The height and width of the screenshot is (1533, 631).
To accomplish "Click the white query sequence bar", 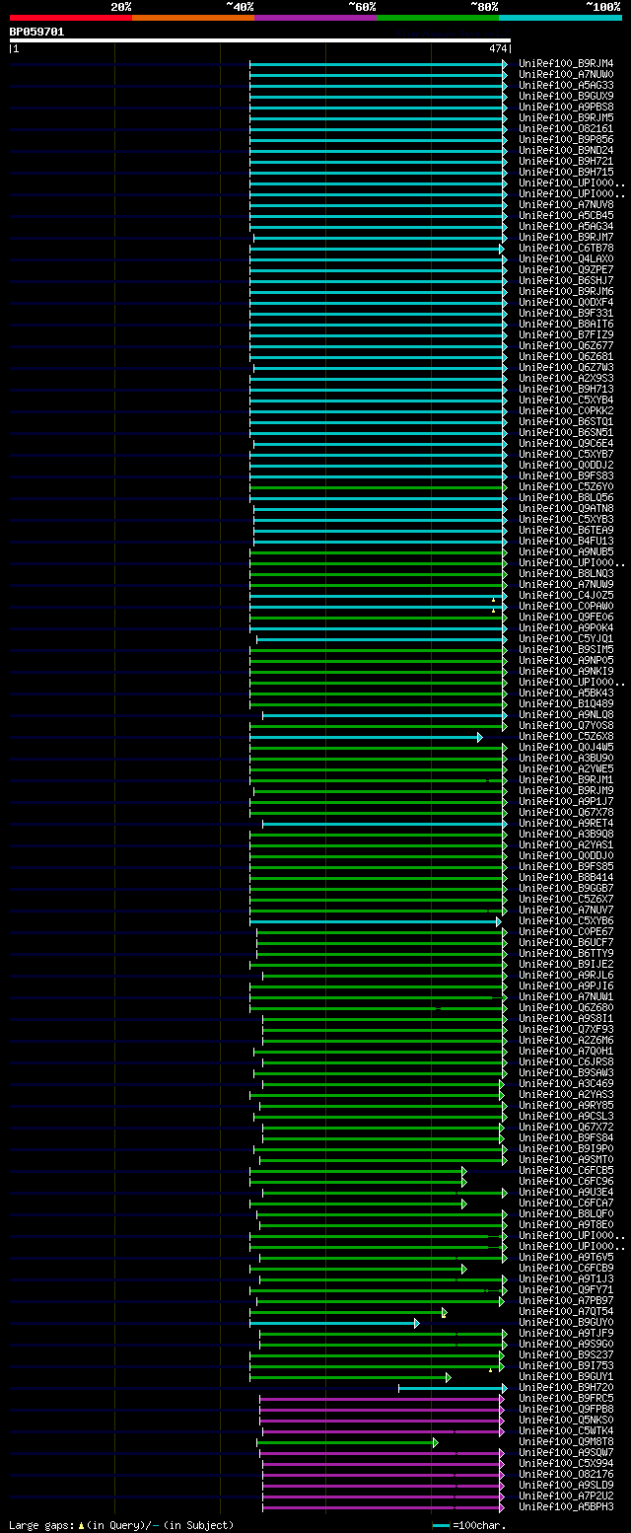I will pyautogui.click(x=260, y=40).
